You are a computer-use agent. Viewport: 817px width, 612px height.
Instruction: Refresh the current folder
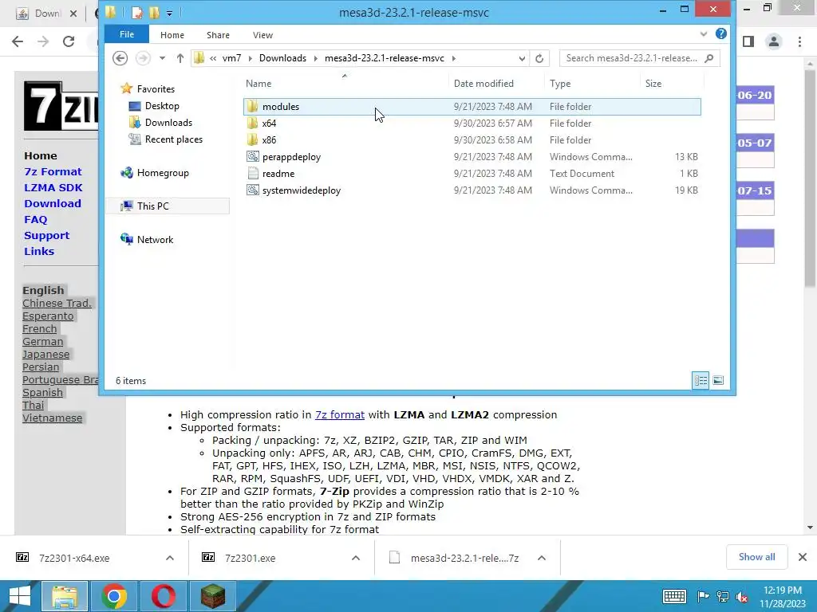point(539,58)
